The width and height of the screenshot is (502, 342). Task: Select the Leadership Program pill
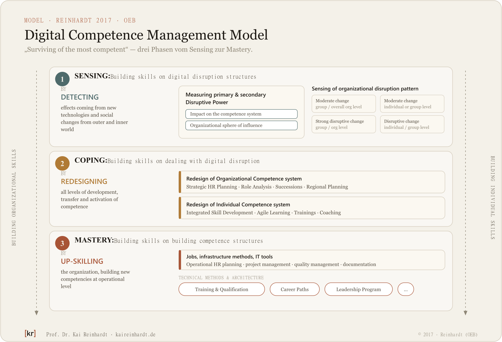tap(359, 289)
